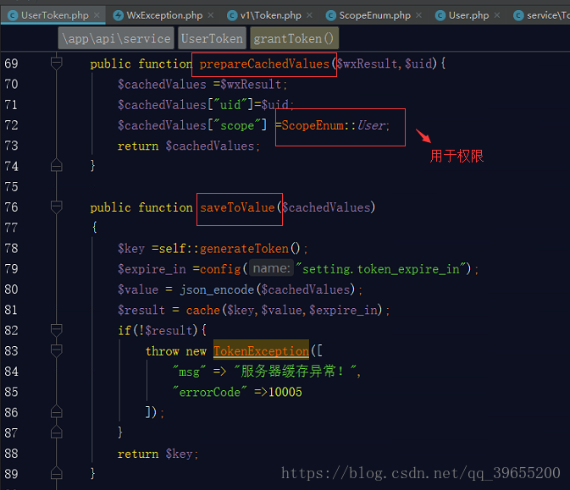
Task: Click the config function call
Action: [220, 269]
